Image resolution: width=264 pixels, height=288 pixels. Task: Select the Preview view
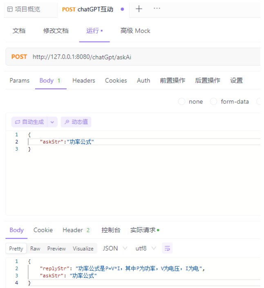pyautogui.click(x=56, y=248)
